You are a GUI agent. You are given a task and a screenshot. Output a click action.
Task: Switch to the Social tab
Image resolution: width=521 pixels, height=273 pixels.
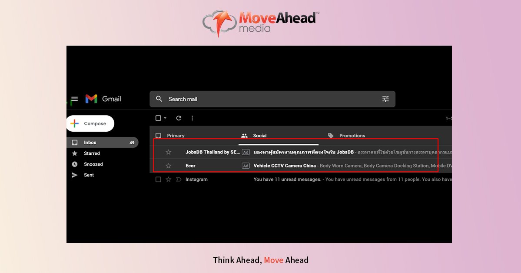coord(260,136)
